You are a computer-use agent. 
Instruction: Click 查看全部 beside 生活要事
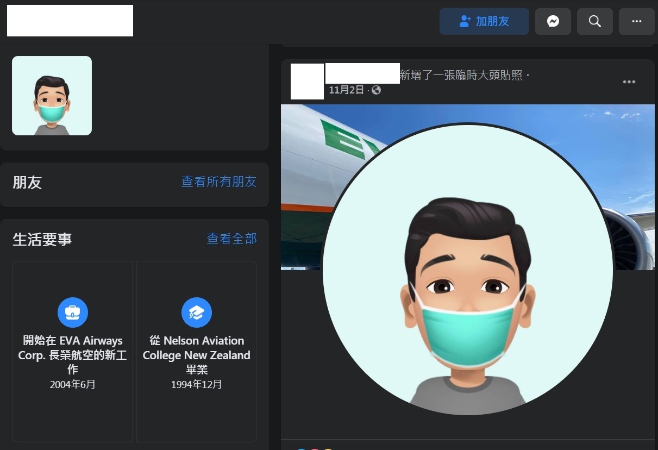[x=231, y=239]
